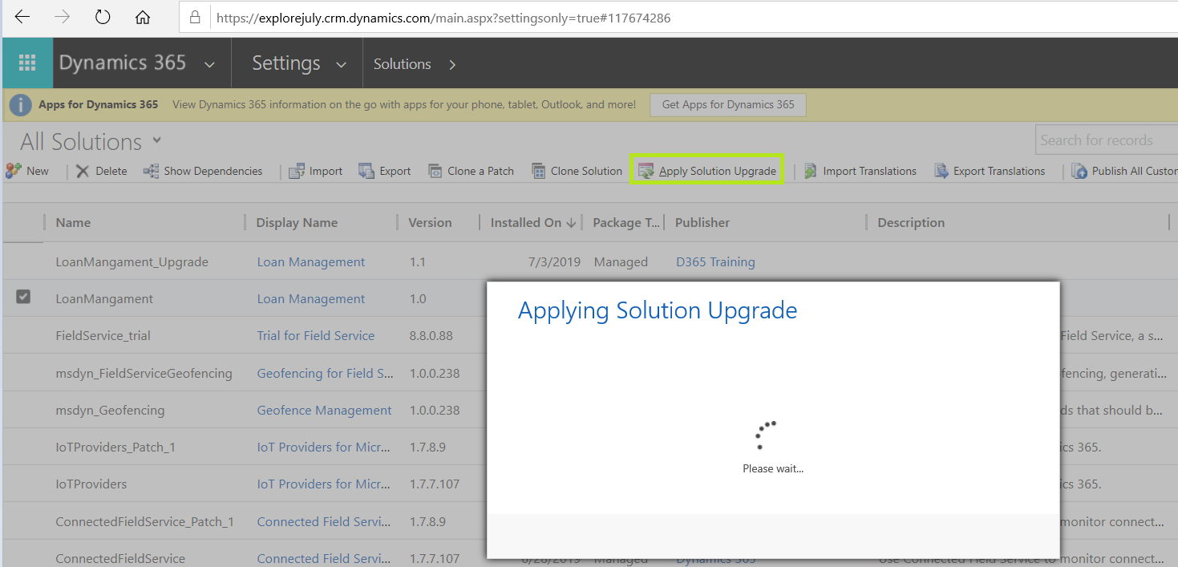This screenshot has width=1178, height=567.
Task: Click the Export Translations icon
Action: 941,171
